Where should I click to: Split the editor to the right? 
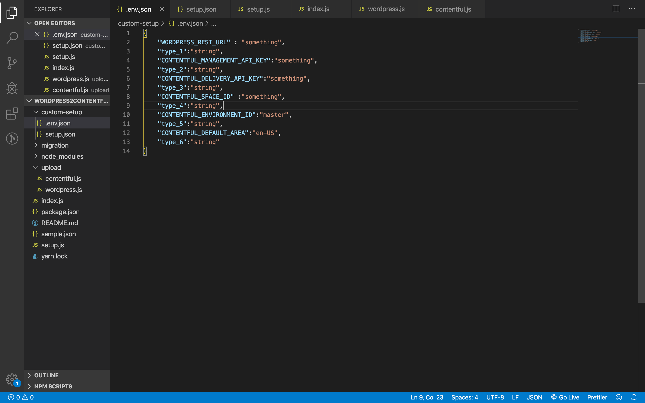click(x=616, y=9)
